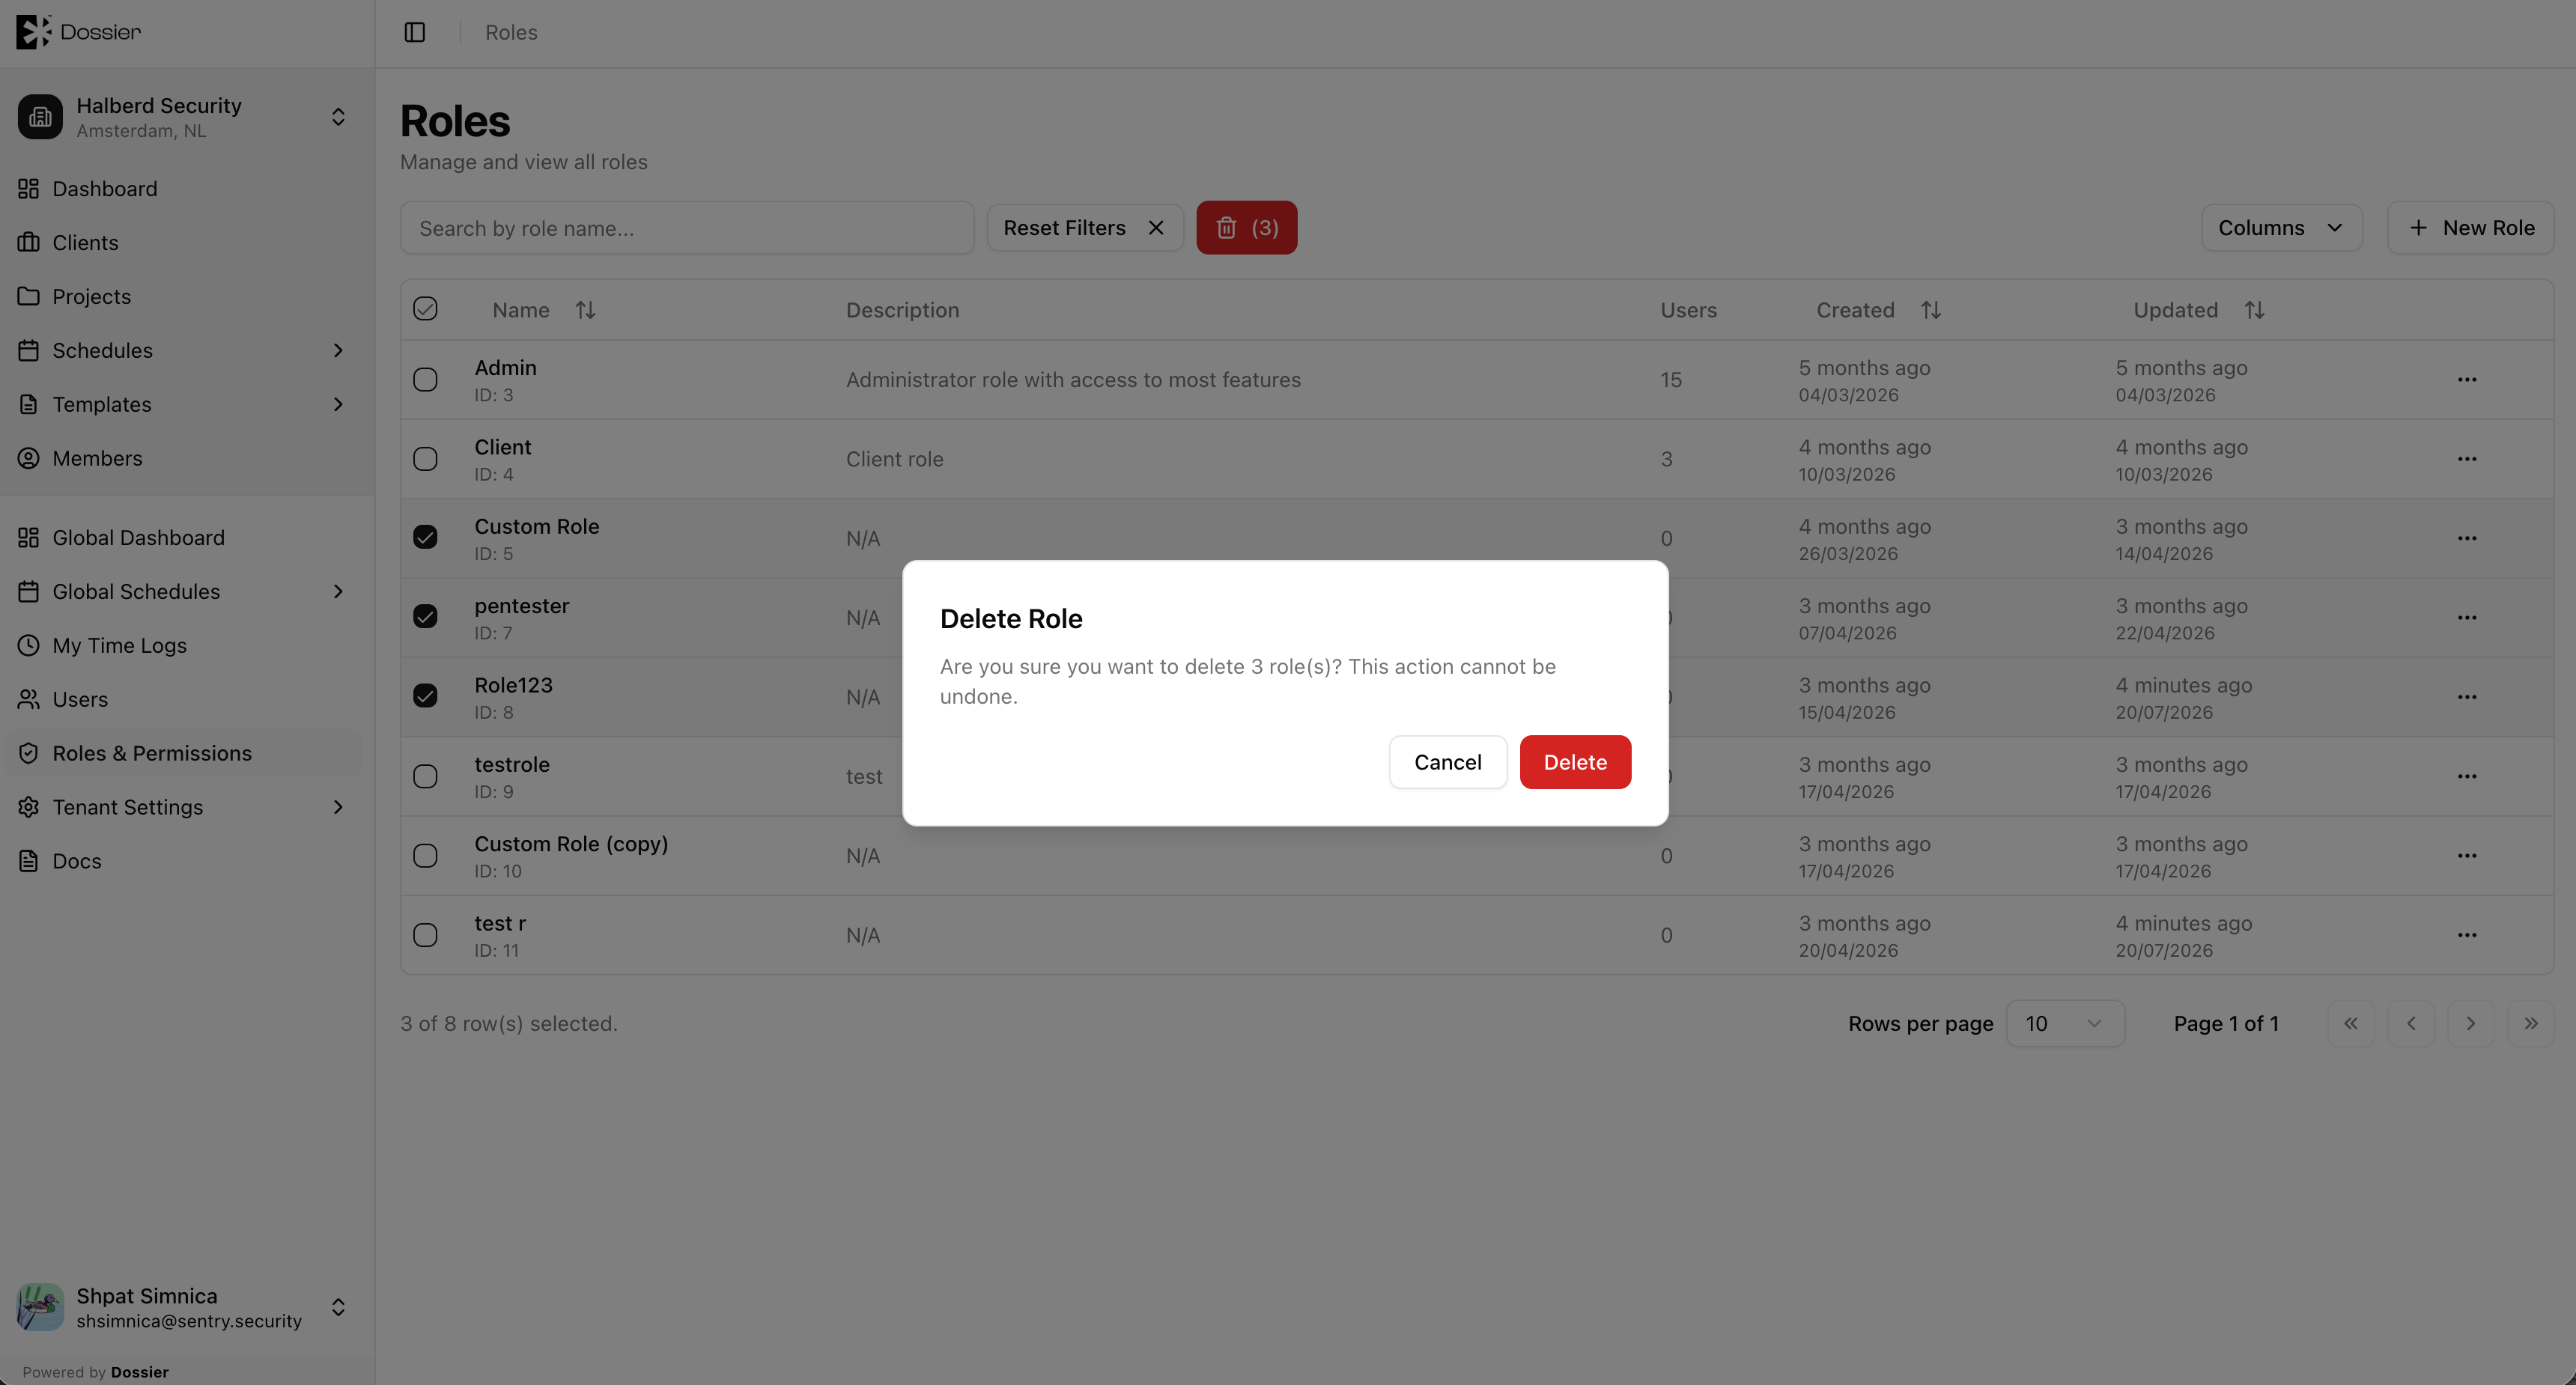Open the Rows per page dropdown
Viewport: 2576px width, 1385px height.
point(2065,1023)
